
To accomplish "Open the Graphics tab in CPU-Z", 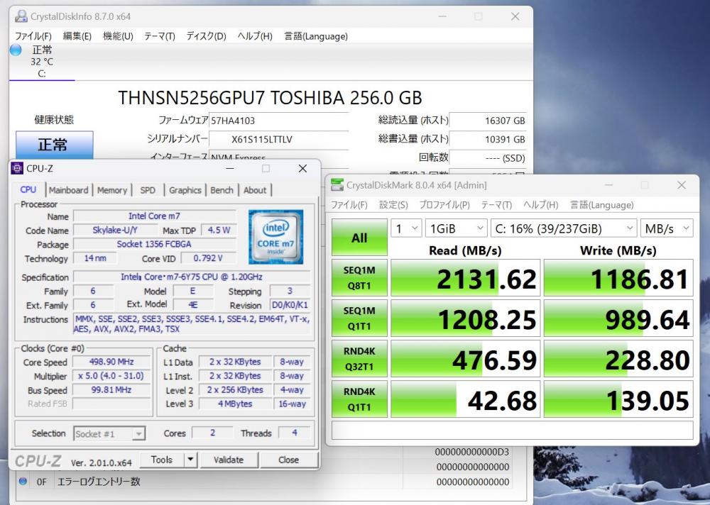I will click(x=185, y=190).
